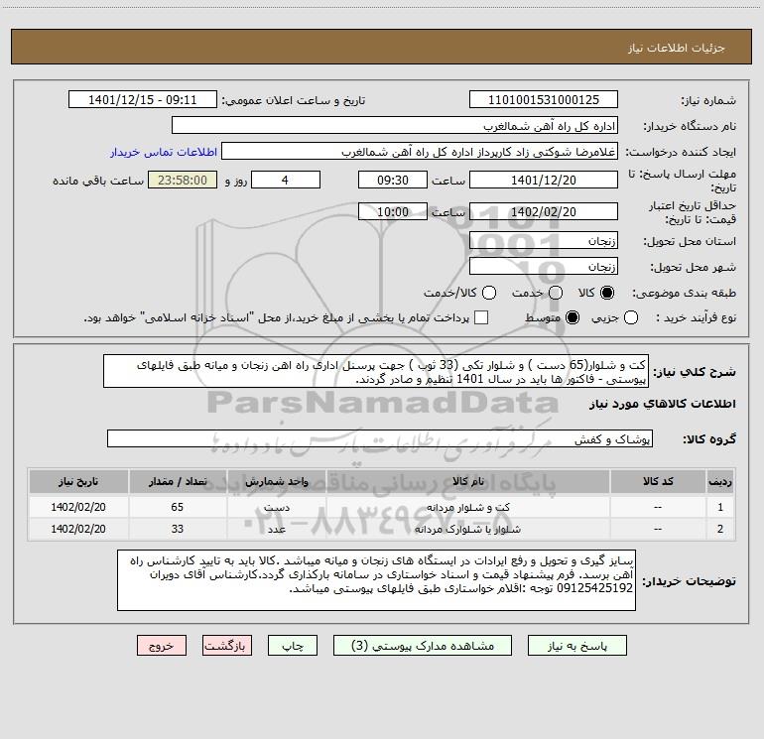Click the validity time field 10:00

(393, 212)
